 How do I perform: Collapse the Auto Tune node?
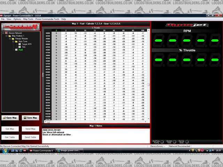click(x=13, y=41)
